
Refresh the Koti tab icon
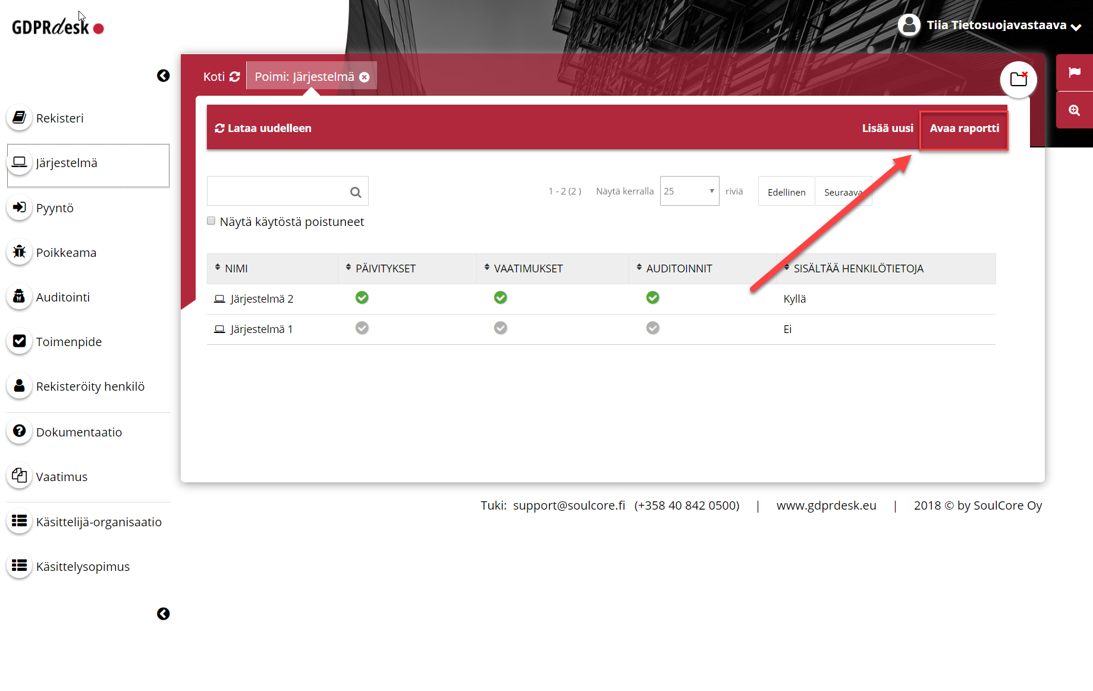(235, 77)
